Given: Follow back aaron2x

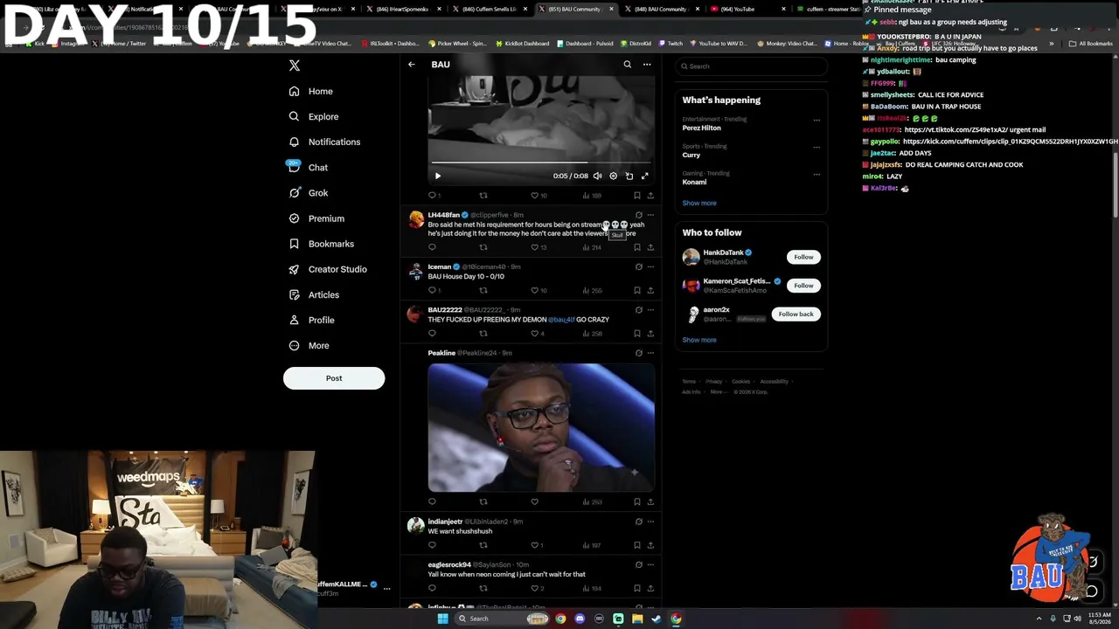Looking at the screenshot, I should point(796,314).
